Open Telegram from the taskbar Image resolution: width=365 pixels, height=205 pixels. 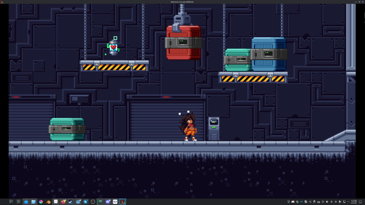(85, 202)
